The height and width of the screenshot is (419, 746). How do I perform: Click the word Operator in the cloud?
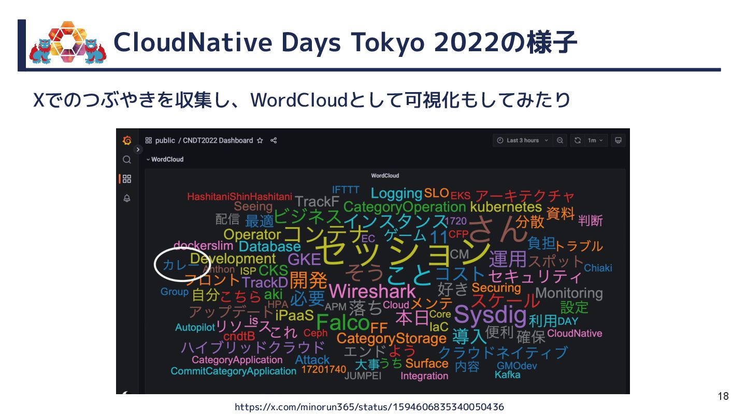[252, 234]
